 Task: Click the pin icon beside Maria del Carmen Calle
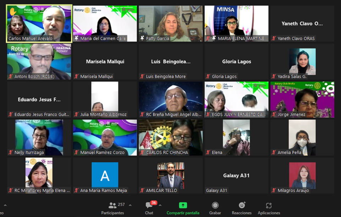click(76, 38)
